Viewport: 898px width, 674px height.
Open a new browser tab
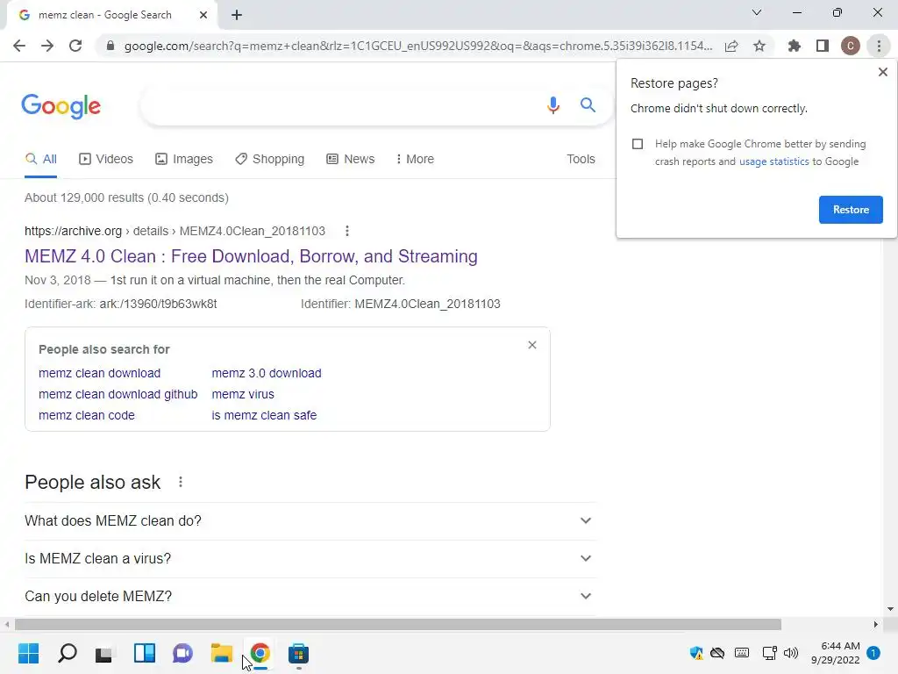coord(237,15)
